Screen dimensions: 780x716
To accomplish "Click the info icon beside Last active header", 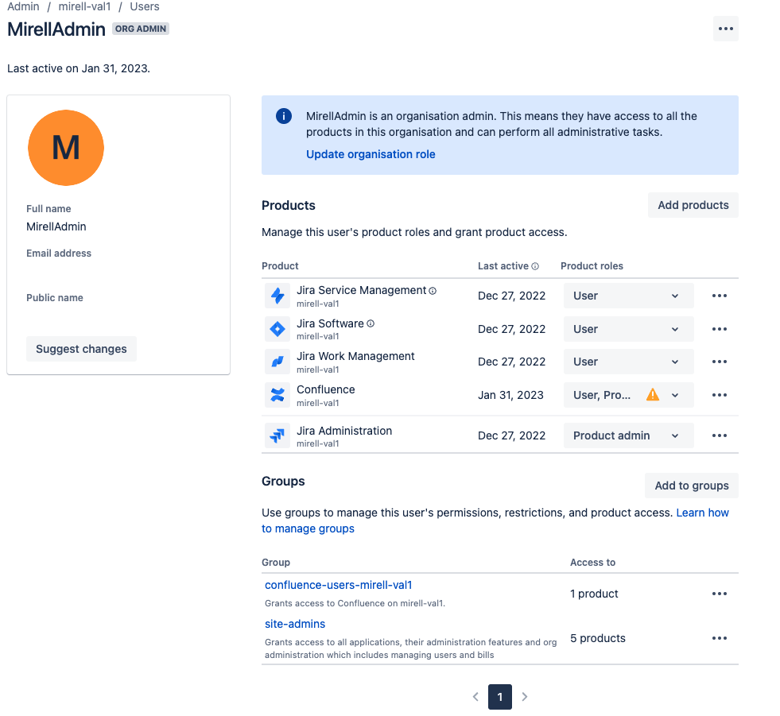I will (535, 266).
